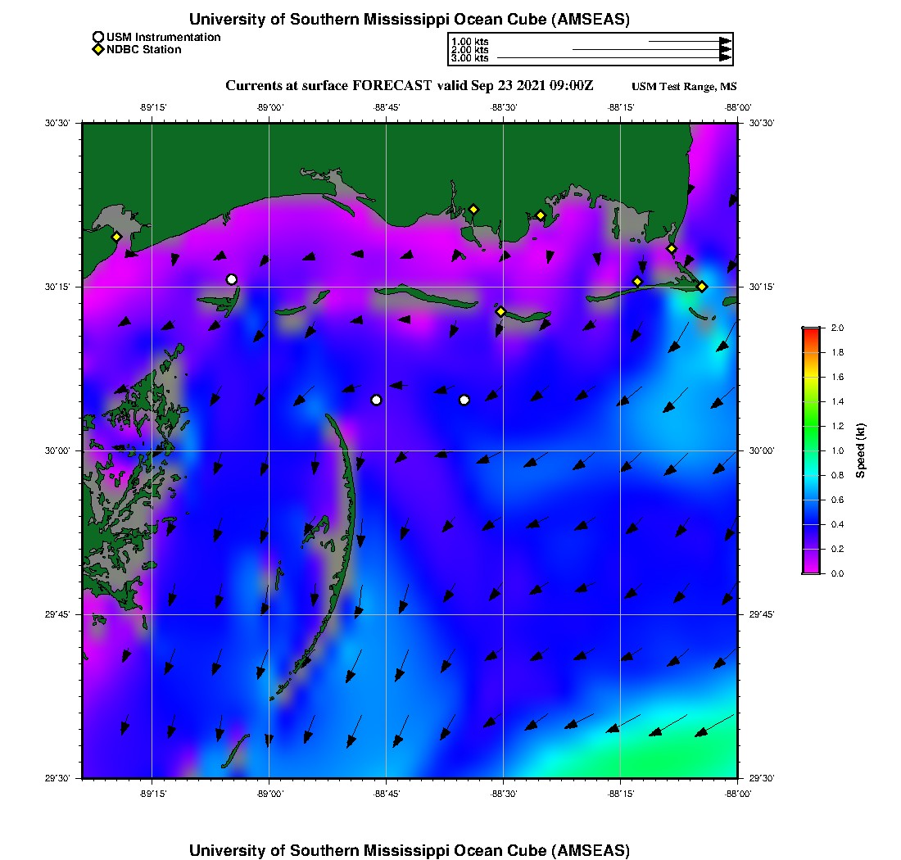
Task: Click the bottom-axis '-89°00'' longitude label
Action: pyautogui.click(x=269, y=794)
